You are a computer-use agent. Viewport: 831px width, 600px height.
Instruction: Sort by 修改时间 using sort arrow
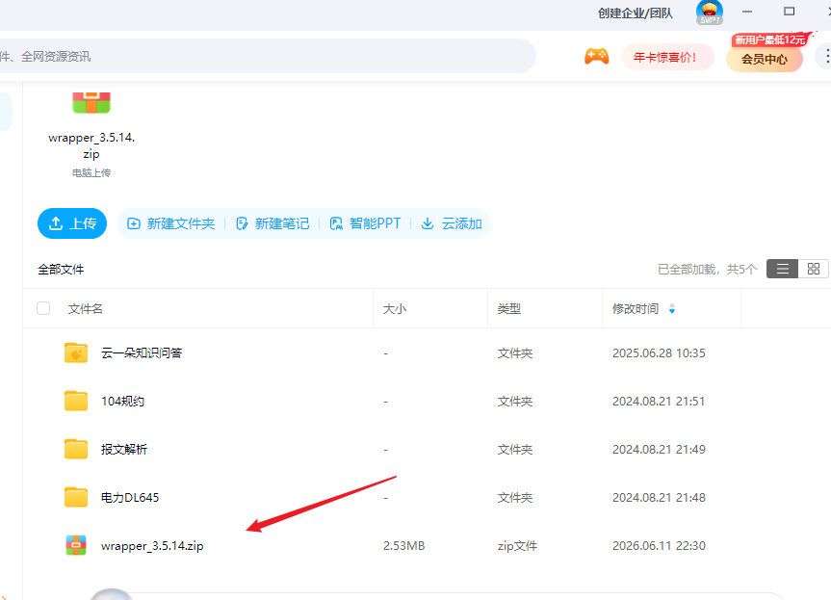(x=672, y=308)
